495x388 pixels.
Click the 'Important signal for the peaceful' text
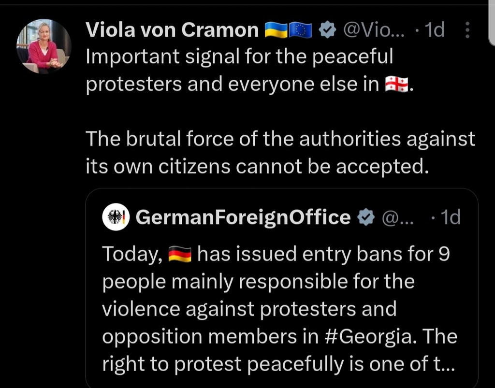coord(239,57)
